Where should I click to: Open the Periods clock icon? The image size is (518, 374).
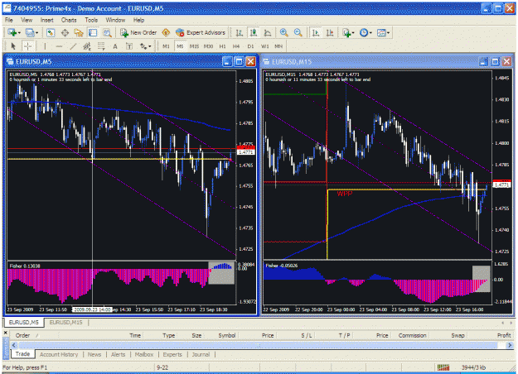click(x=363, y=32)
